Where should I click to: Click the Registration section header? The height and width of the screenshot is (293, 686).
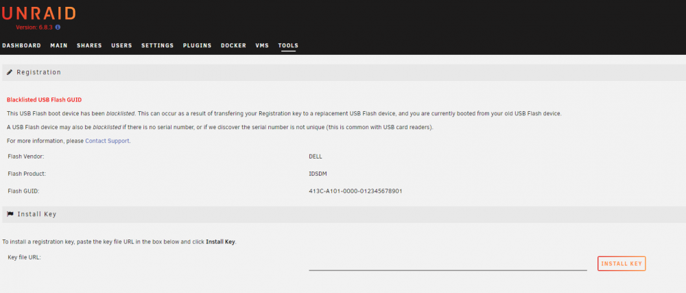pyautogui.click(x=344, y=72)
